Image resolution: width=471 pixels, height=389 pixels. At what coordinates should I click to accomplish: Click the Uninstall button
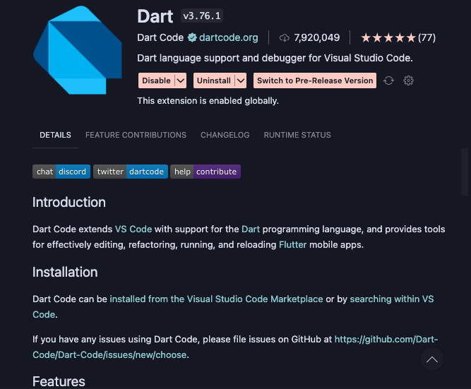pos(214,80)
